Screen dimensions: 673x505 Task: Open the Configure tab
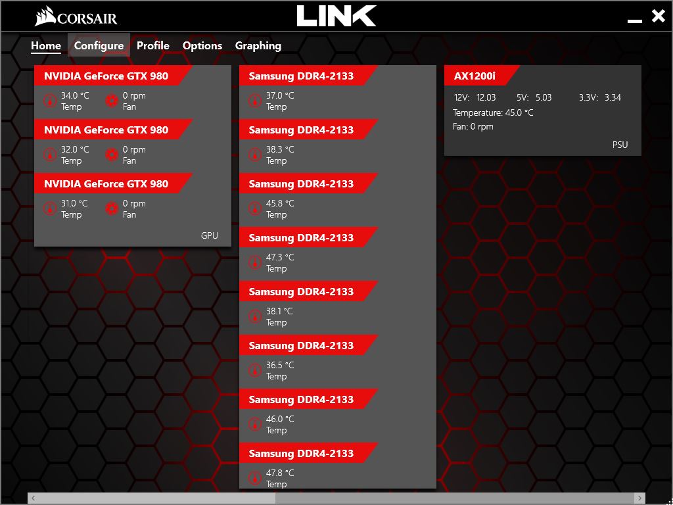point(99,45)
